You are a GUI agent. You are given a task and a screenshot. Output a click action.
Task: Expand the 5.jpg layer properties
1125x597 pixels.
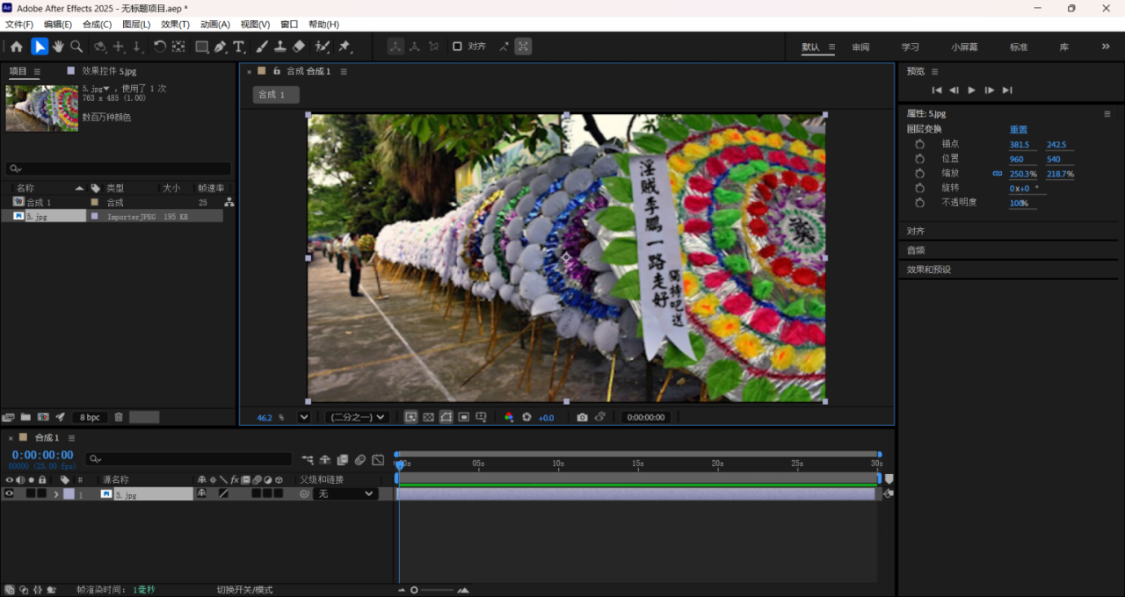(x=57, y=494)
